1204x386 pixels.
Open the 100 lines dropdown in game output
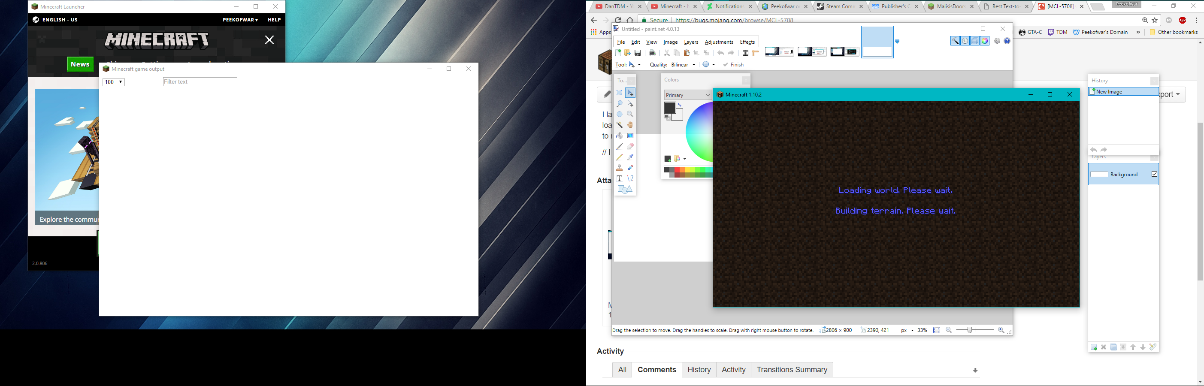pos(114,82)
